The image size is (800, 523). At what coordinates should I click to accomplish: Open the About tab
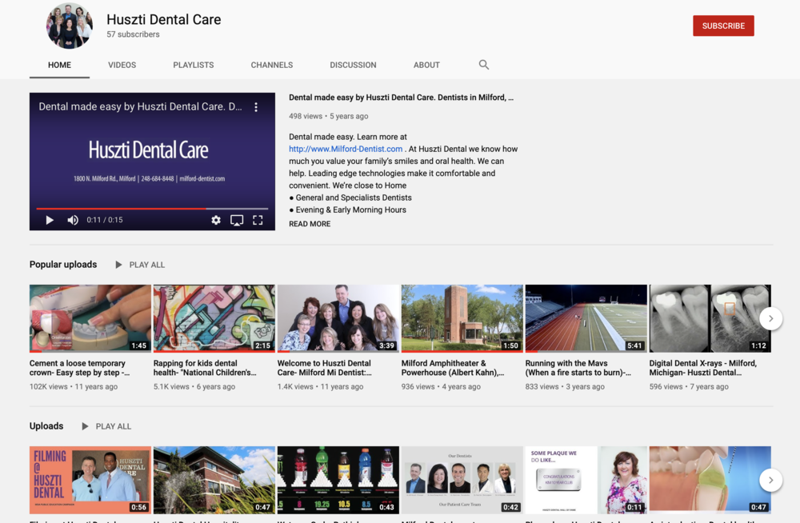pos(426,65)
